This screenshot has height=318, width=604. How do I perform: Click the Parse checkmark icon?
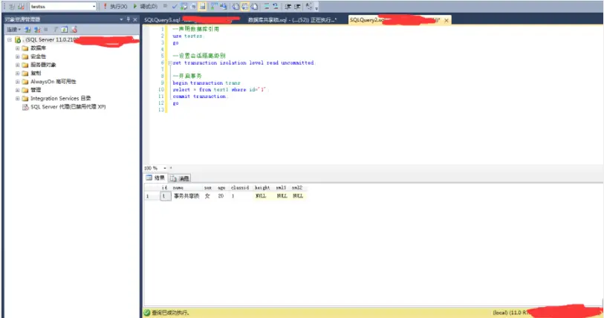pos(175,7)
